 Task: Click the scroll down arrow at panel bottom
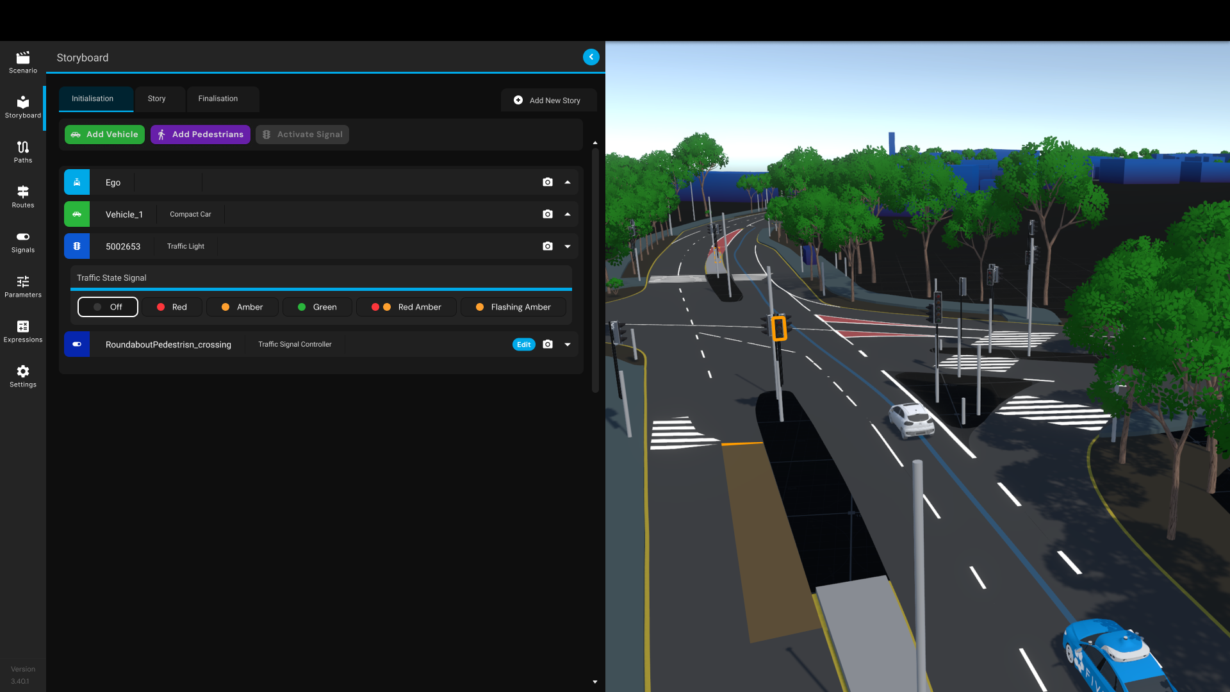pos(595,682)
